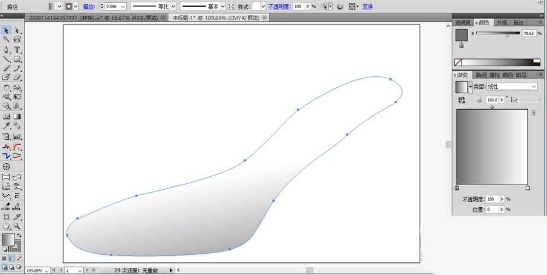Viewport: 547px width, 275px height.
Task: Switch toolbox to Gradient fill mode
Action: pos(11,259)
